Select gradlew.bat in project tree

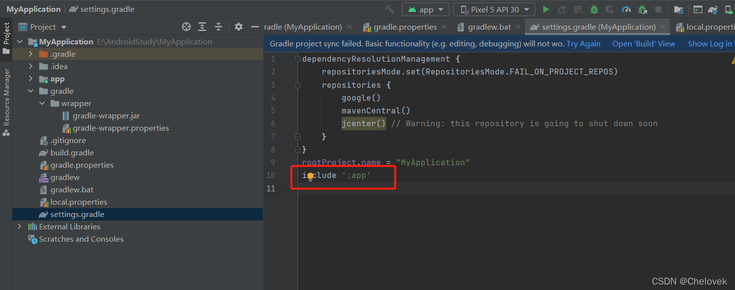click(x=66, y=190)
